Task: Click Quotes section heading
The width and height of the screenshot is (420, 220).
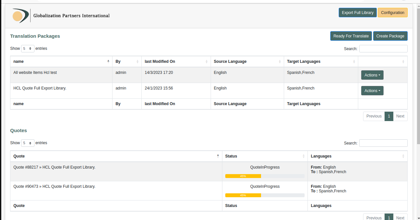Action: [x=19, y=131]
